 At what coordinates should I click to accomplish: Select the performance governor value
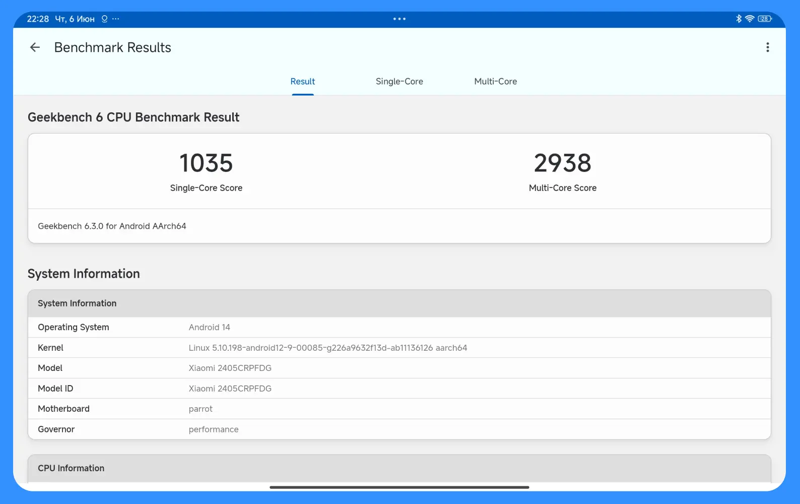coord(214,429)
